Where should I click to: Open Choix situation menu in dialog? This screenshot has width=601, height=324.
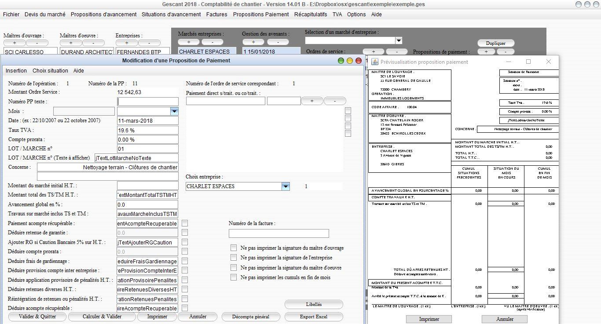click(x=50, y=71)
